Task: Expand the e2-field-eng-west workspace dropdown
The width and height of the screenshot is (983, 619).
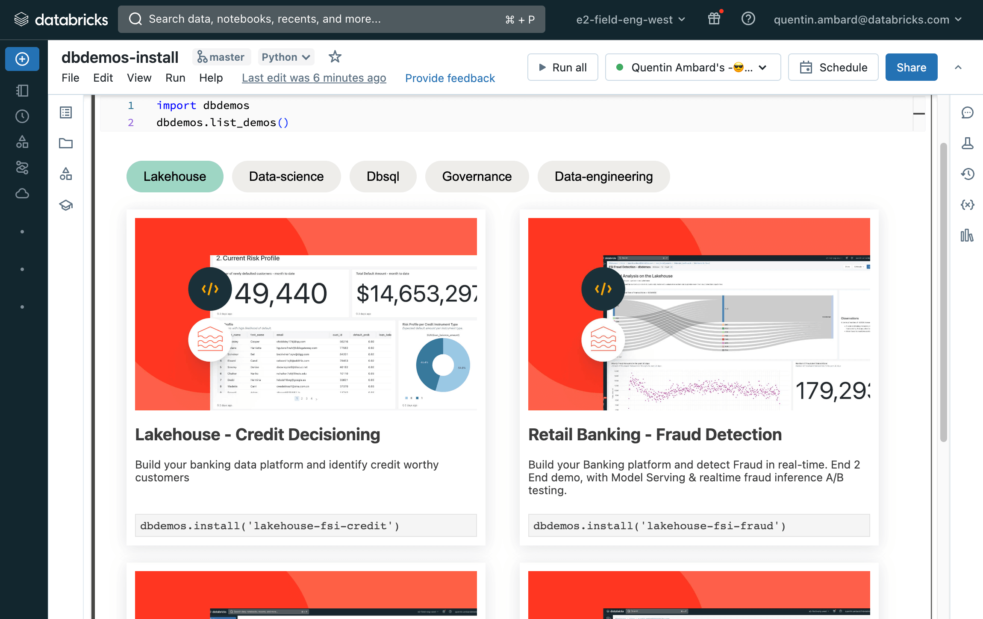Action: [630, 19]
